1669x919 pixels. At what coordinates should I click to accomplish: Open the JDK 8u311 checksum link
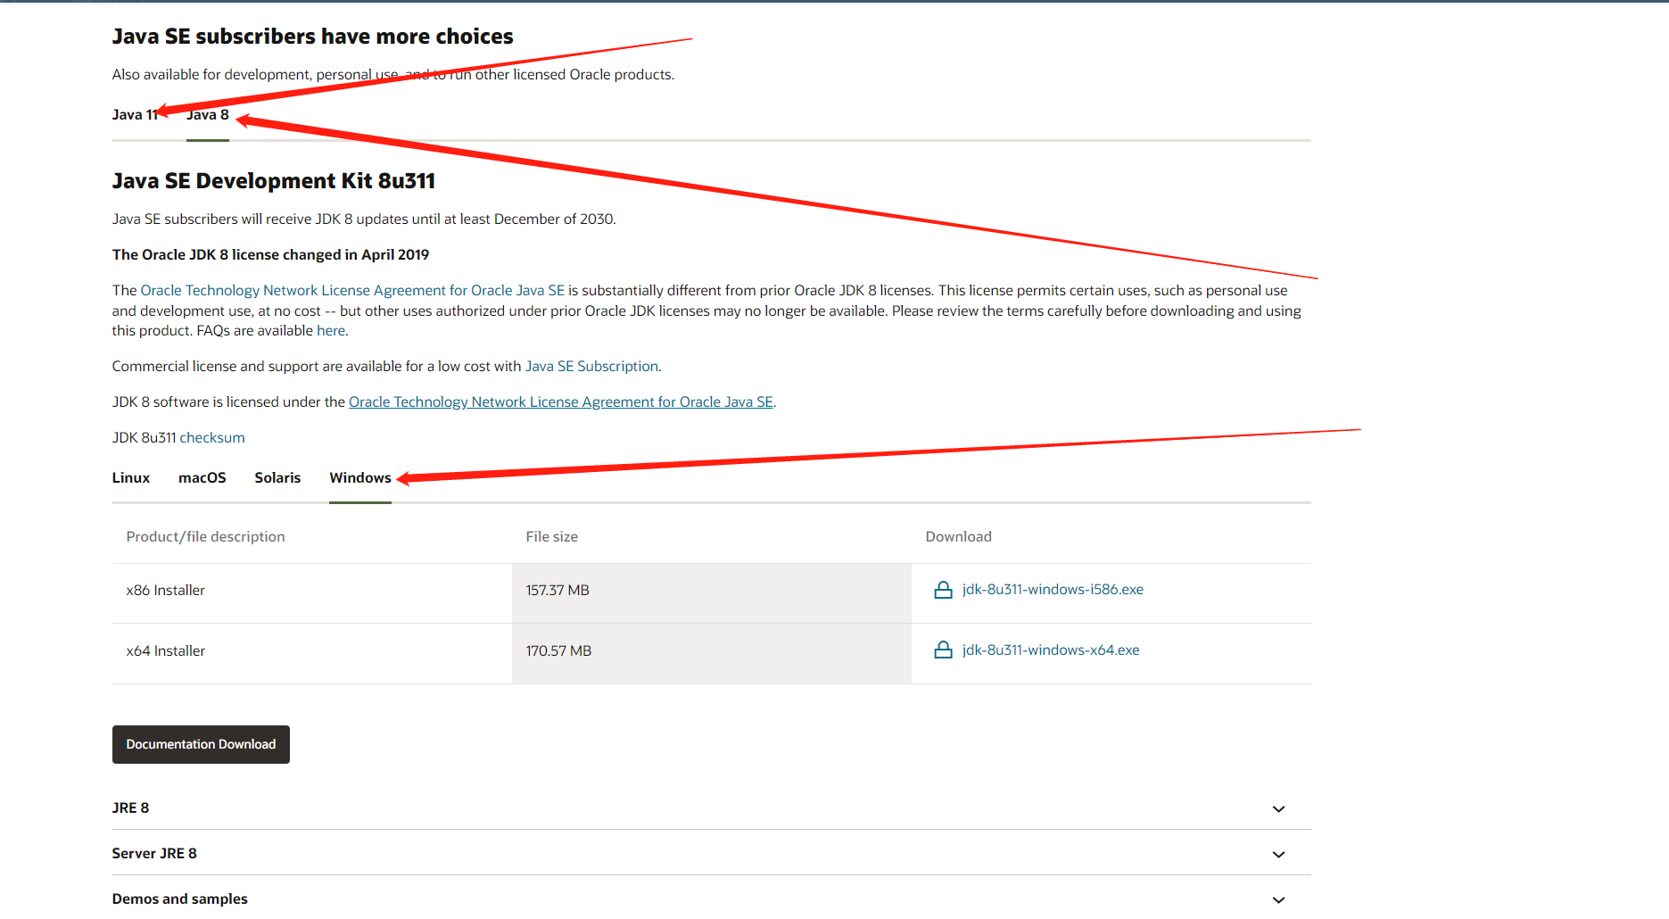pos(212,438)
